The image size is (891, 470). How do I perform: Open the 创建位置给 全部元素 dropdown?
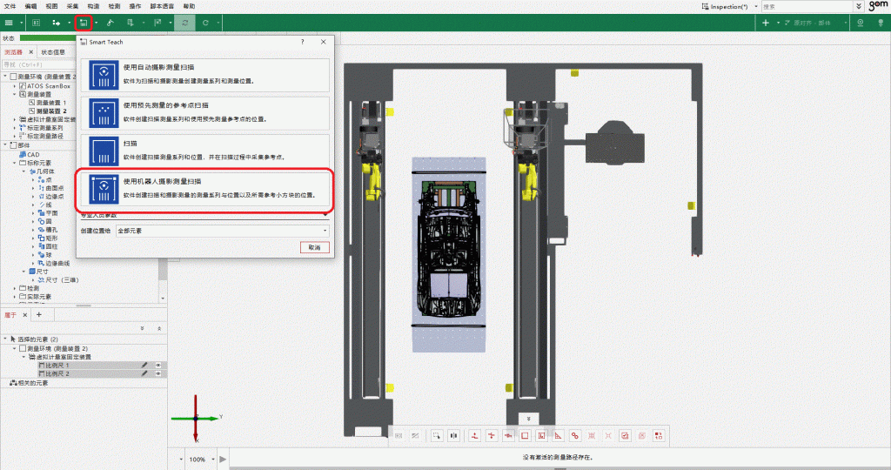click(222, 231)
